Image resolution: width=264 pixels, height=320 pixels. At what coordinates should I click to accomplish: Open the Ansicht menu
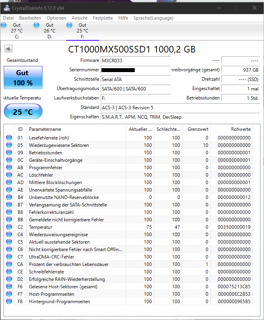(80, 18)
